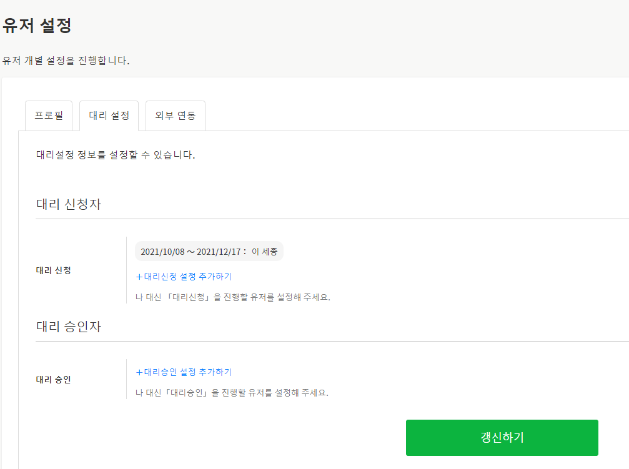Click the 대리신청 설정 추가하기 link
629x469 pixels.
pos(188,276)
